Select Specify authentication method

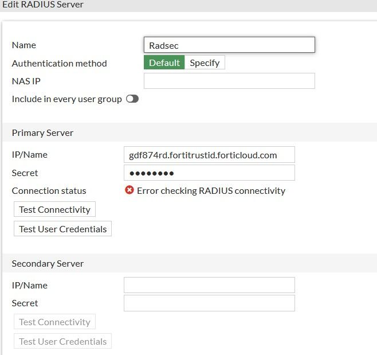tap(205, 63)
